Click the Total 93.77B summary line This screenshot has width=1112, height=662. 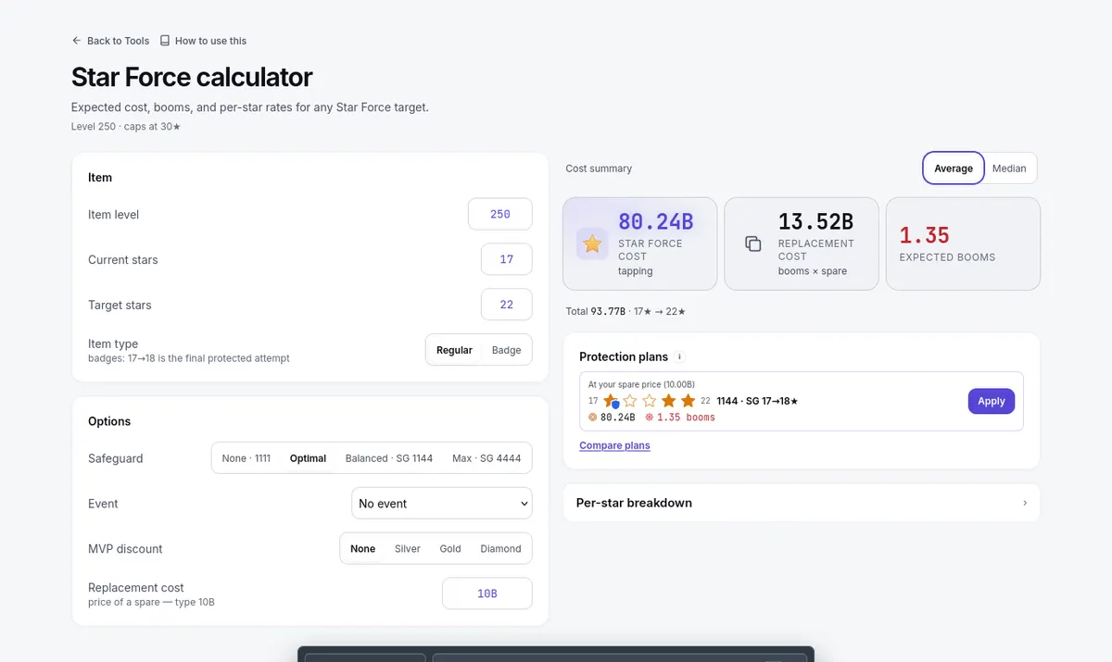tap(626, 311)
